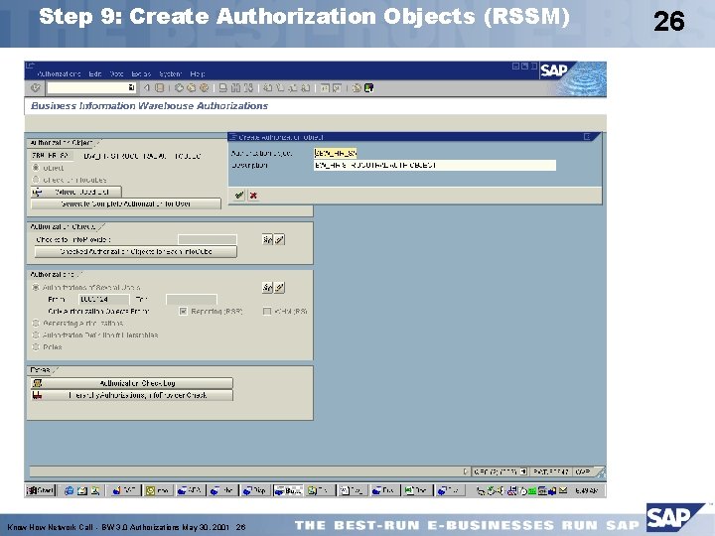Open Internet Explorer from quick launch
The width and height of the screenshot is (715, 536).
click(69, 490)
